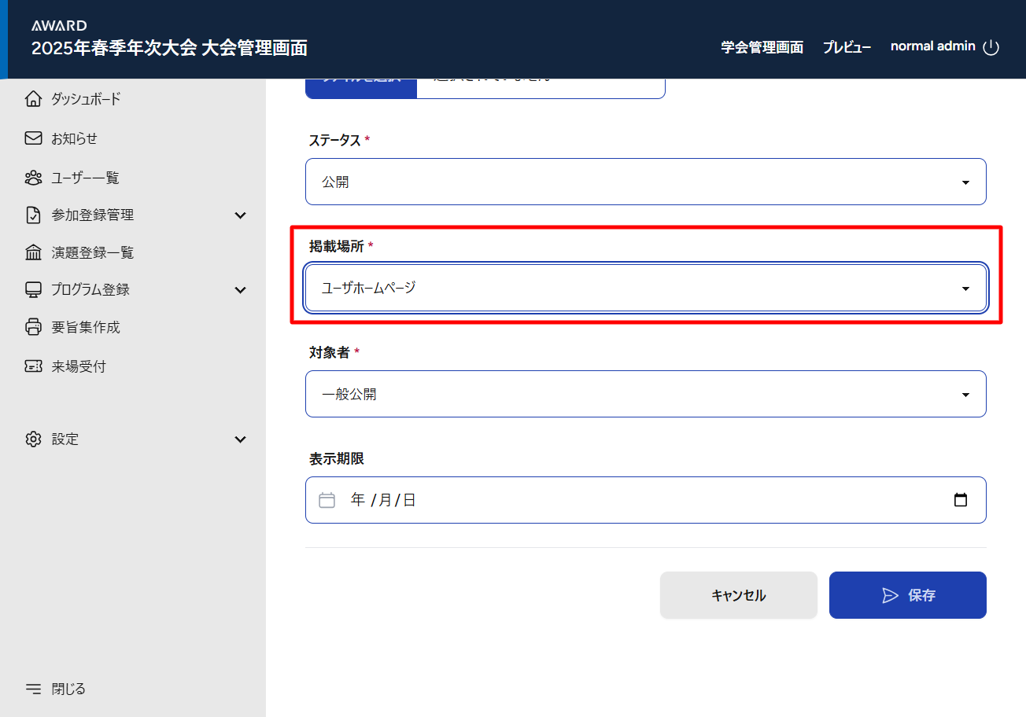Expand the プログラム登録 submenu chevron
The height and width of the screenshot is (717, 1026).
pyautogui.click(x=241, y=290)
